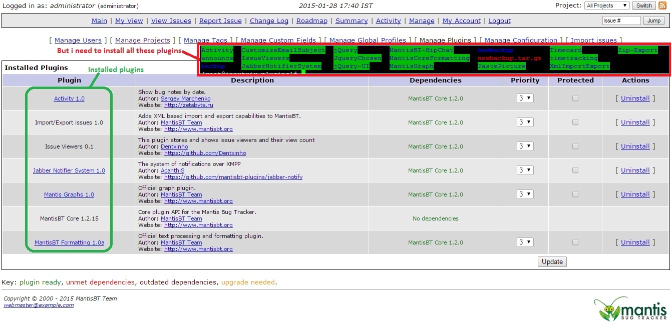This screenshot has height=326, width=671.
Task: Open Manage Custom Fields section
Action: pyautogui.click(x=278, y=40)
